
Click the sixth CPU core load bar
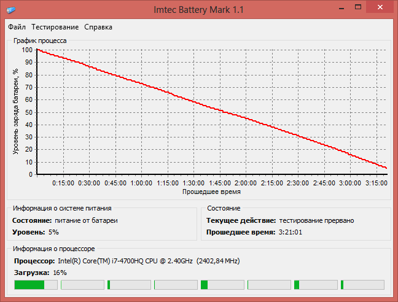point(269,285)
